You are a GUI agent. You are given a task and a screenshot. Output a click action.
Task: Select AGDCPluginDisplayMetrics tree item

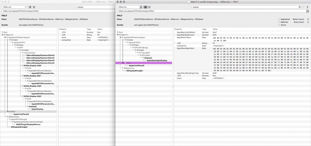(x=28, y=124)
